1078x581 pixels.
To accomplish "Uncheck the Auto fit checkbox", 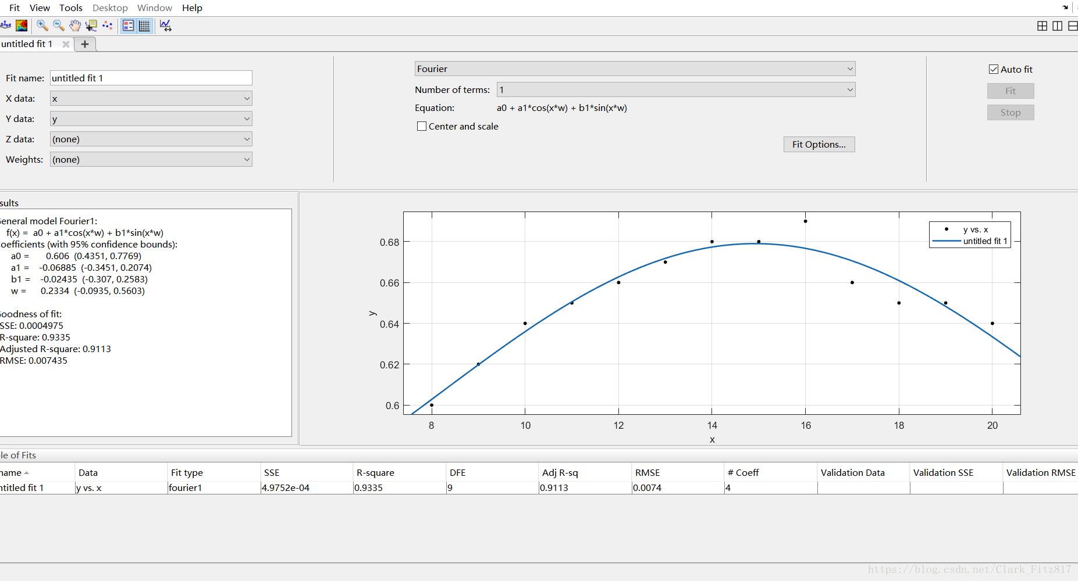I will coord(994,69).
